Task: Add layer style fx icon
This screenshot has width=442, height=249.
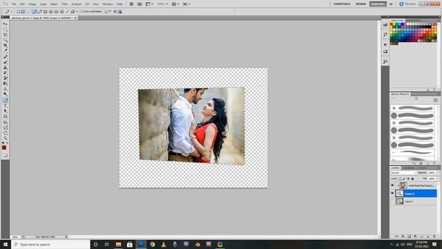Action: click(403, 237)
